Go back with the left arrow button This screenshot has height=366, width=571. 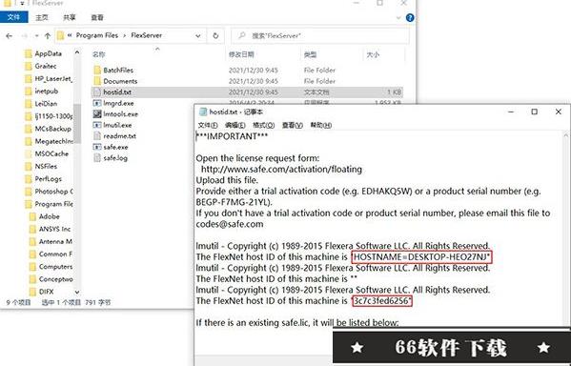pos(10,35)
